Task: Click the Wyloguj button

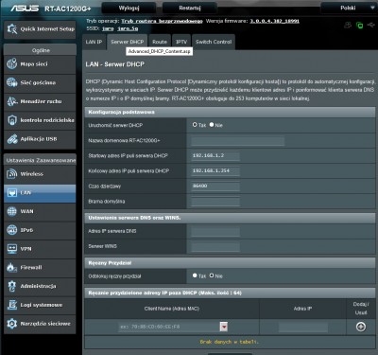Action: tap(129, 8)
